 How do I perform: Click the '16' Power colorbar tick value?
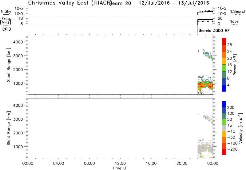(x=229, y=65)
